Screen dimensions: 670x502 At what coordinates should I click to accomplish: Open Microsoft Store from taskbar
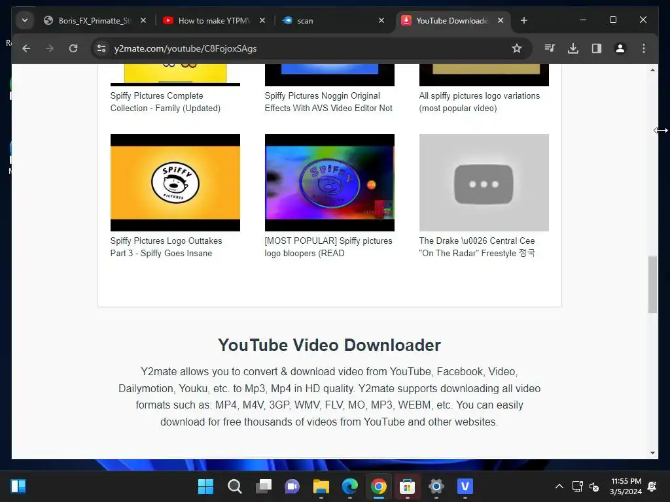coord(407,486)
